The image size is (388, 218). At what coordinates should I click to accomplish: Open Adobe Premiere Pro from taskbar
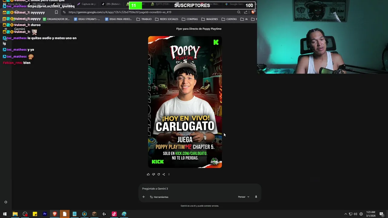coord(45,214)
